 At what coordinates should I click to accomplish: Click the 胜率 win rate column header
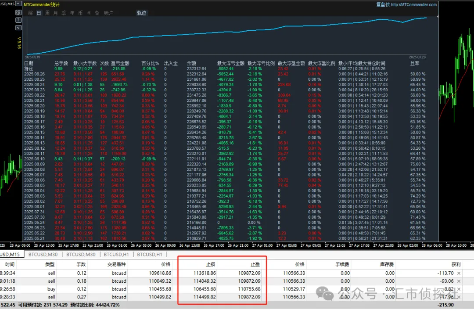pyautogui.click(x=414, y=64)
